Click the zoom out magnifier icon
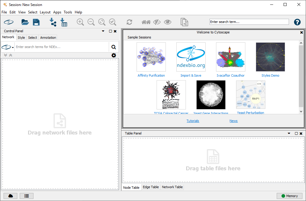Image resolution: width=306 pixels, height=201 pixels. 91,22
